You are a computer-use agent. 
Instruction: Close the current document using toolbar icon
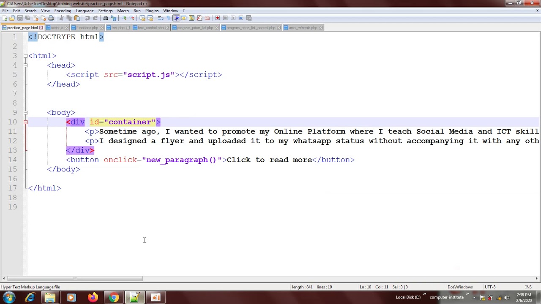(x=36, y=18)
